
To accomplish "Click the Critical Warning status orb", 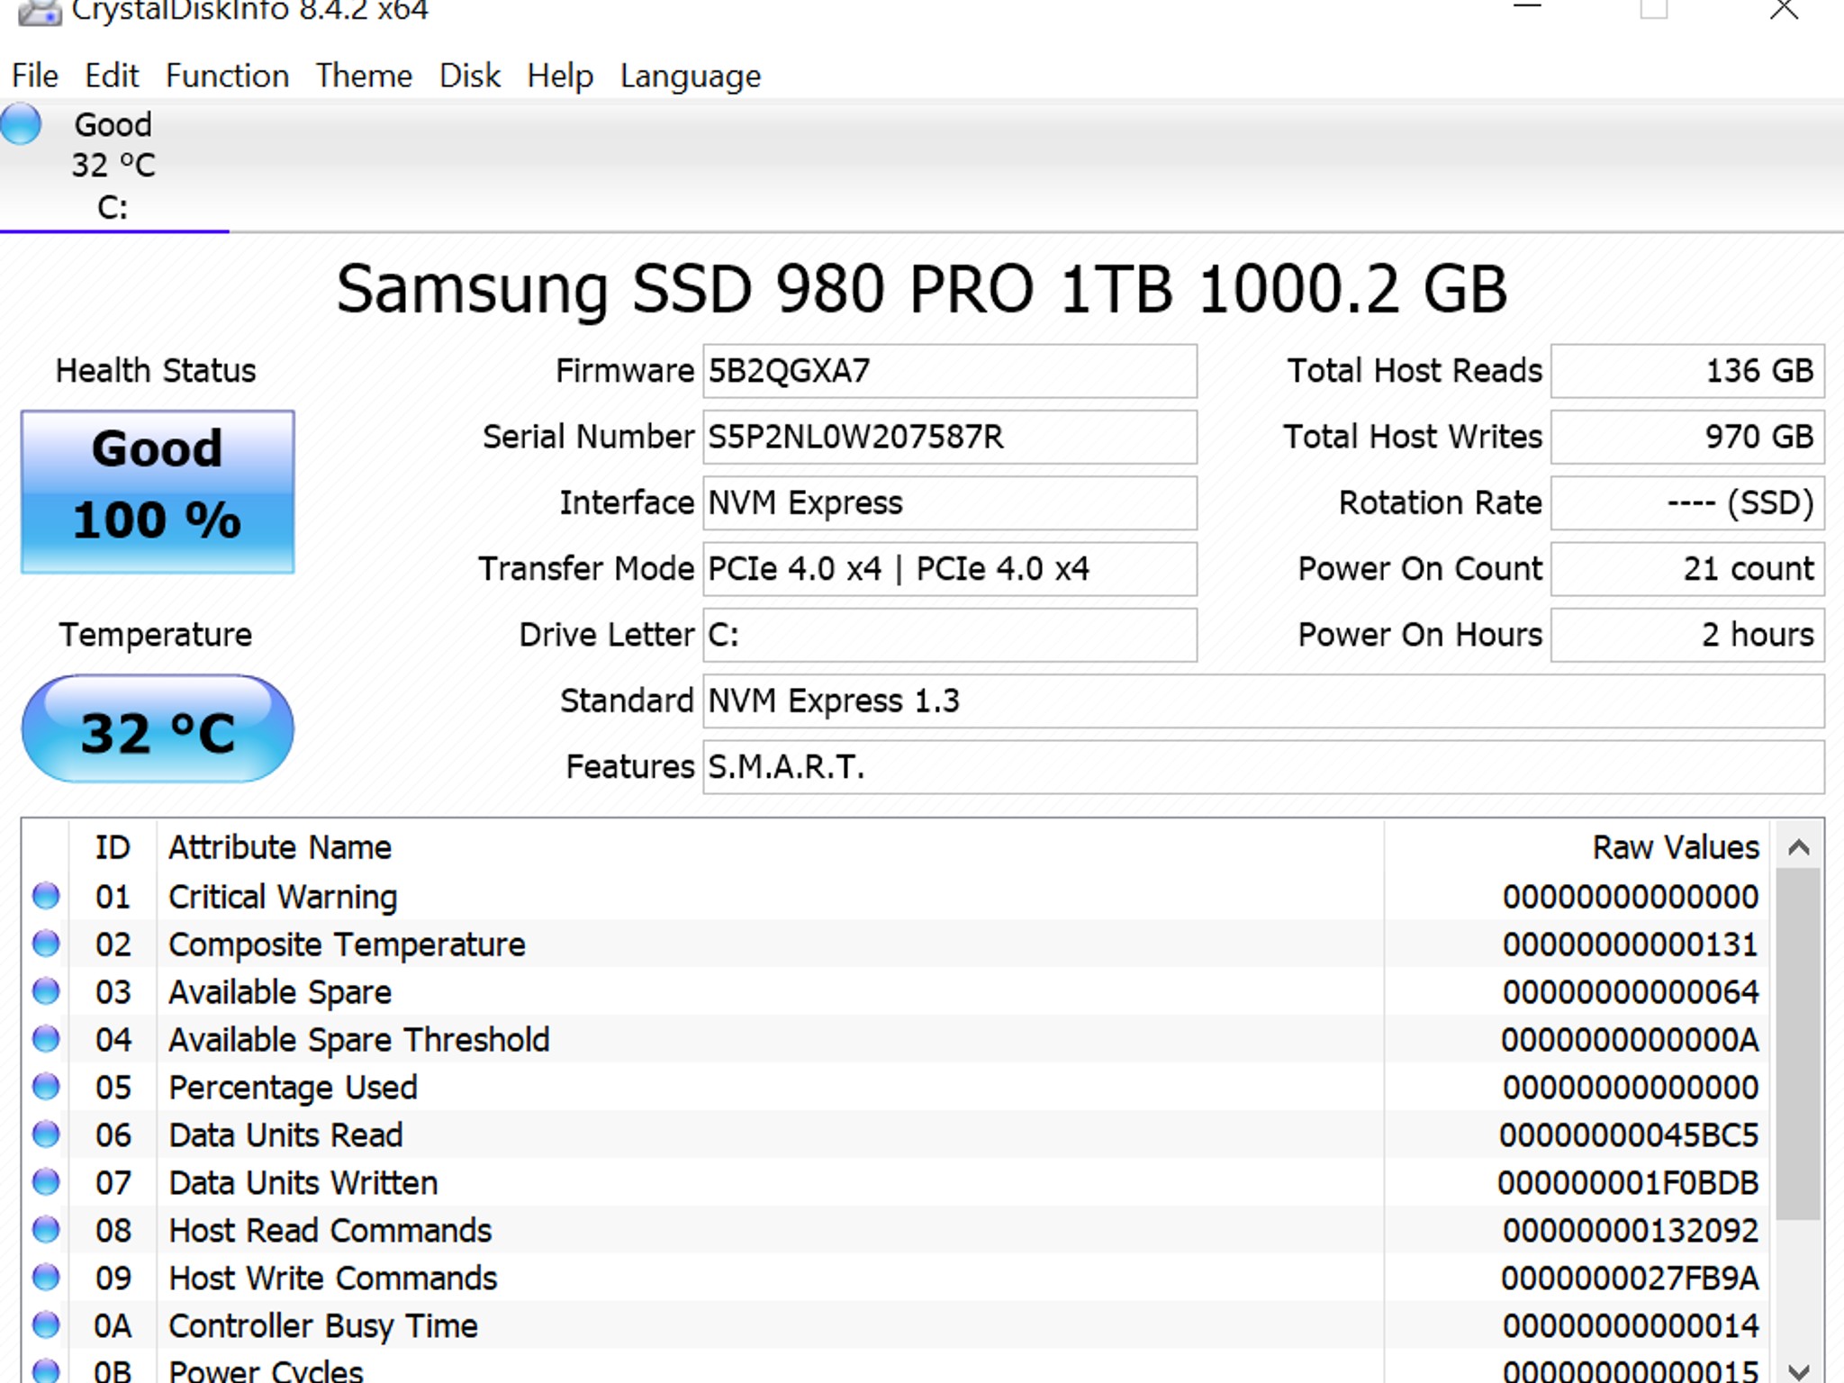I will (46, 896).
